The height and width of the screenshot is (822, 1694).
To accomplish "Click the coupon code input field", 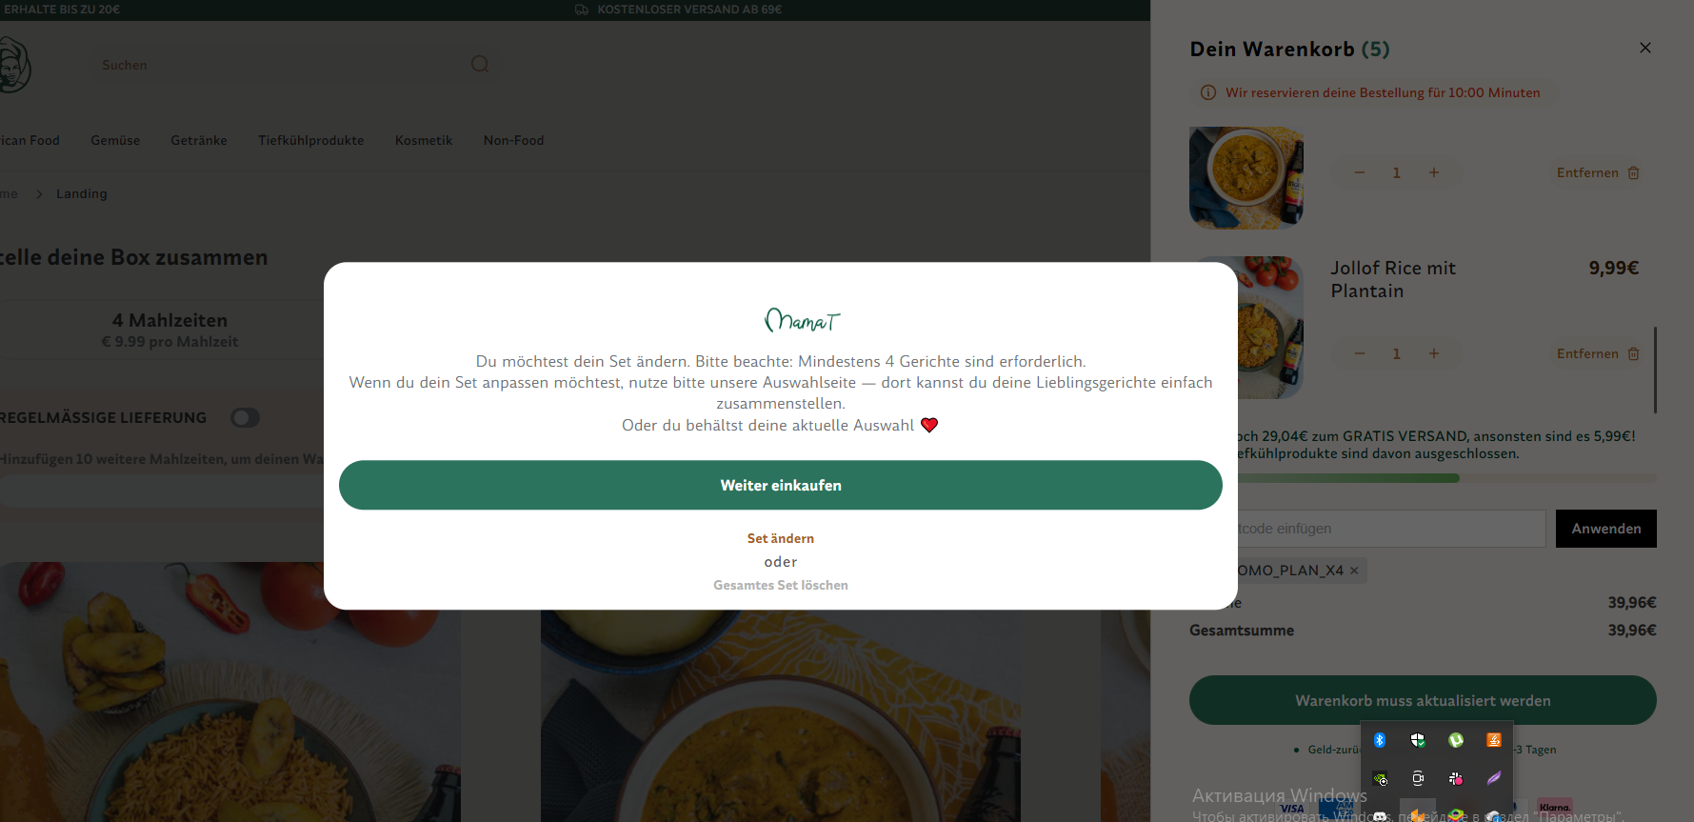I will tap(1367, 529).
